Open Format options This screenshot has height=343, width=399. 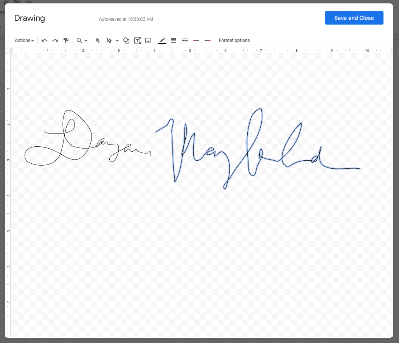[234, 40]
